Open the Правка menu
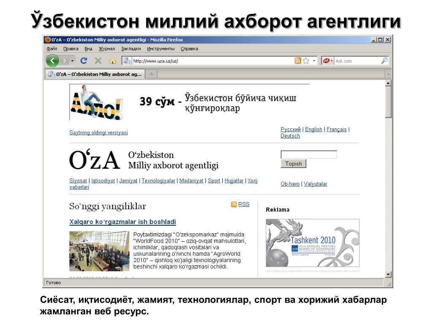The image size is (432, 324). click(71, 49)
